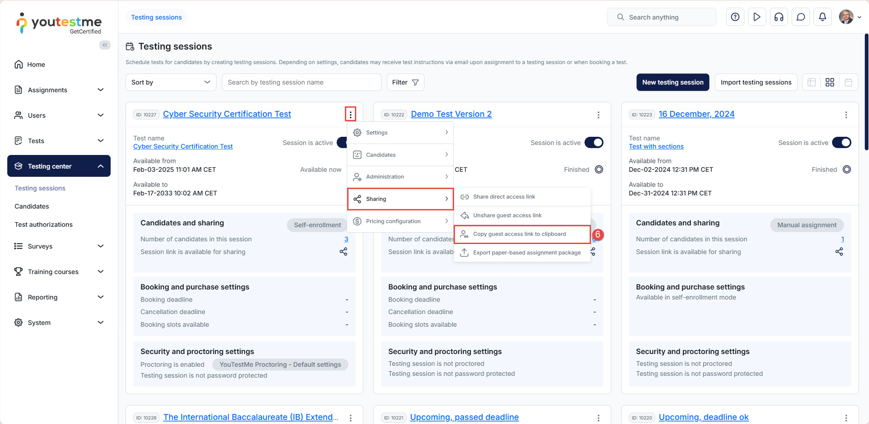Switch to calendar view icon
Image resolution: width=869 pixels, height=424 pixels.
click(x=848, y=82)
